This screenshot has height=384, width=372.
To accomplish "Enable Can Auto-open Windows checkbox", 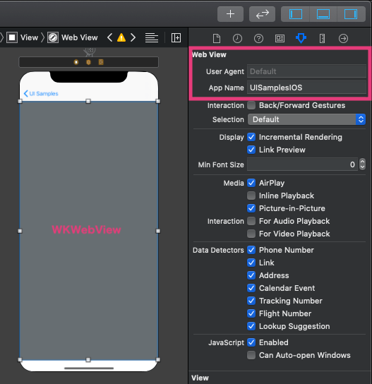I will (251, 355).
